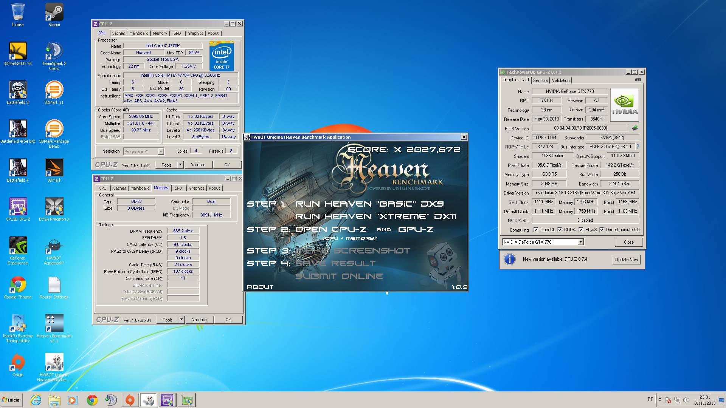This screenshot has width=726, height=408.
Task: Toggle the CUDA checkbox in GPU-Z
Action: (560, 230)
